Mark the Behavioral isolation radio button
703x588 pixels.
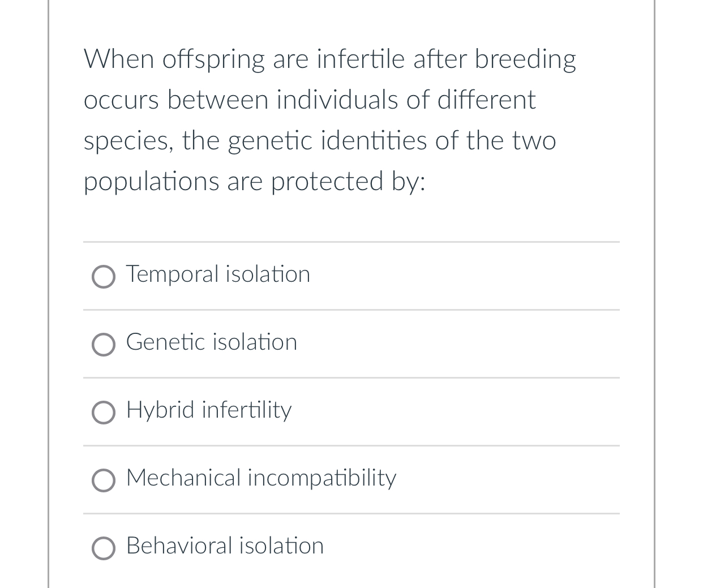pos(104,548)
